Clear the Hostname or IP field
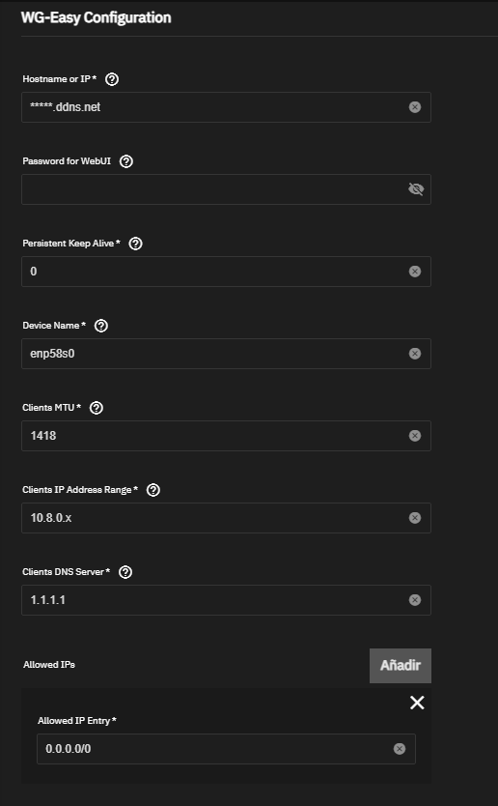This screenshot has width=498, height=806. tap(415, 107)
